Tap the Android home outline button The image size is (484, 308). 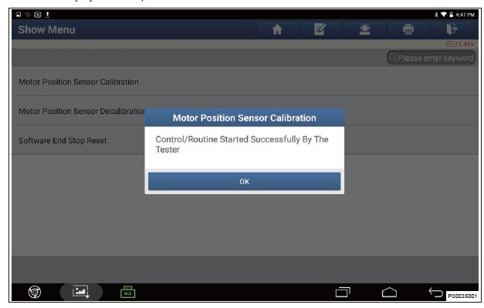[x=389, y=292]
